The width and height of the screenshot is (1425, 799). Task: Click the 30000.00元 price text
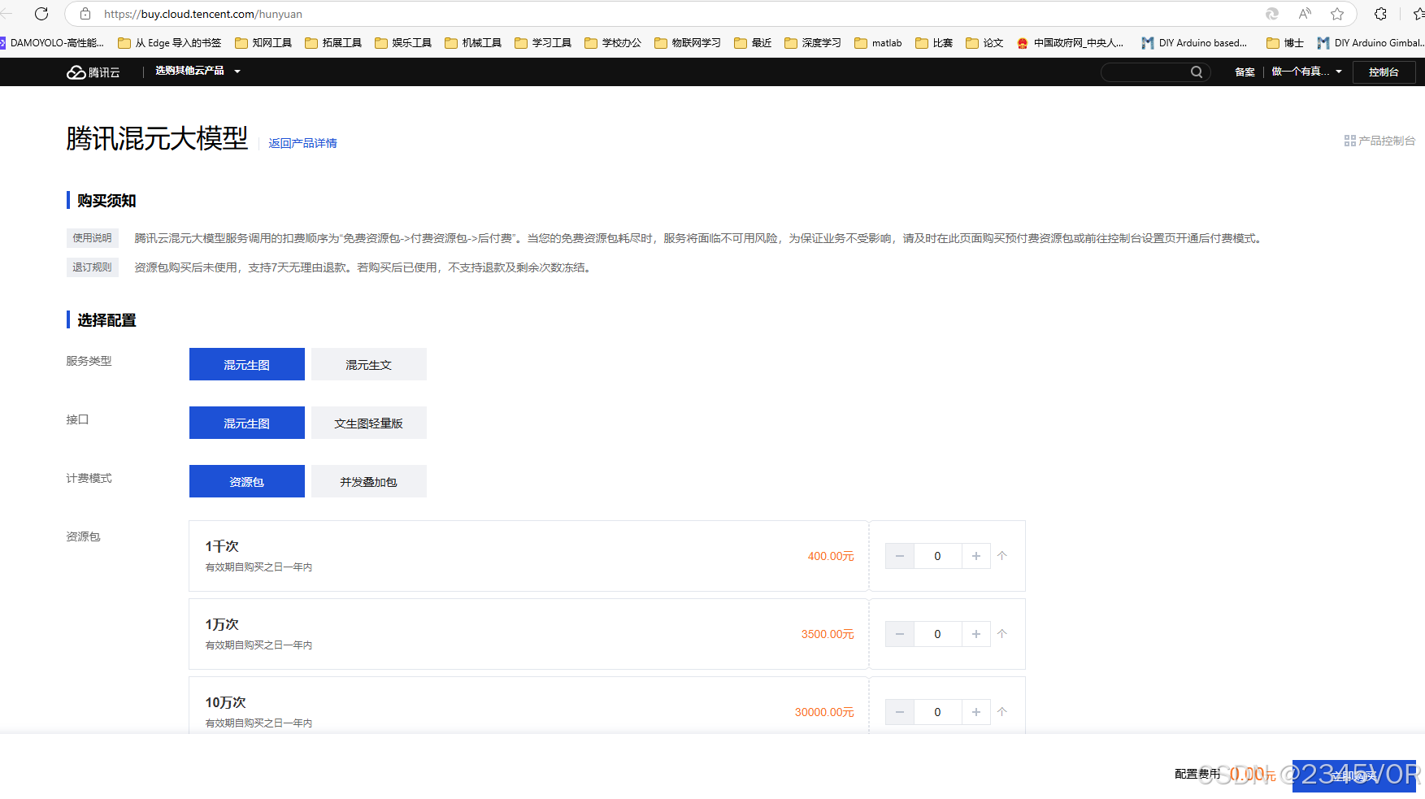tap(824, 712)
